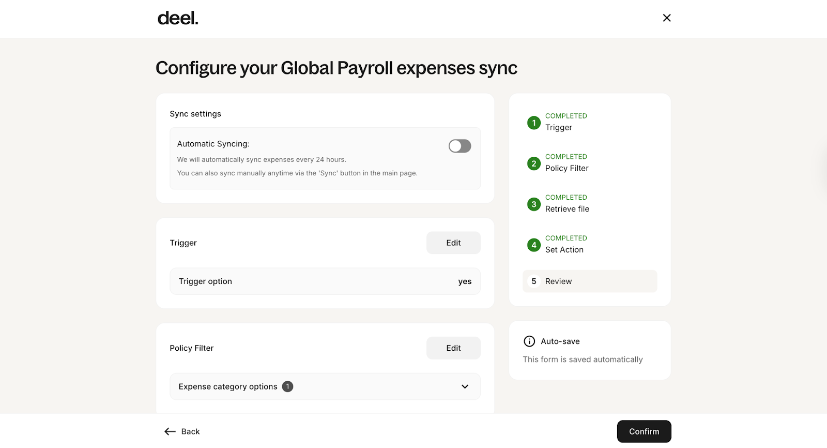Go to Set Action step label

pyautogui.click(x=564, y=250)
